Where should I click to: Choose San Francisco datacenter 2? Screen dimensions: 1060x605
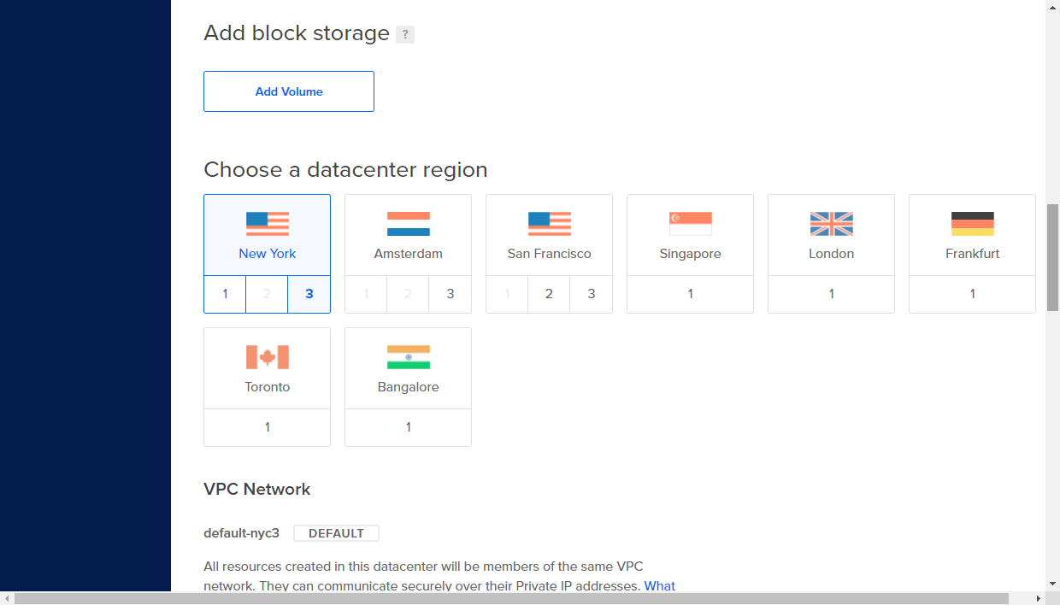[x=549, y=294]
